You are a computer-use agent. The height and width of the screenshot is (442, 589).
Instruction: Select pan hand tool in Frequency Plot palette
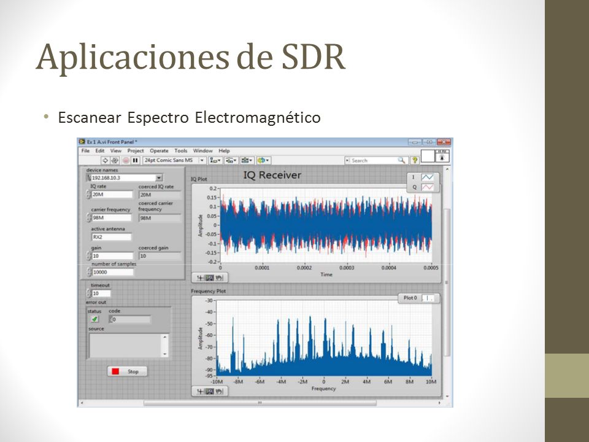(219, 391)
